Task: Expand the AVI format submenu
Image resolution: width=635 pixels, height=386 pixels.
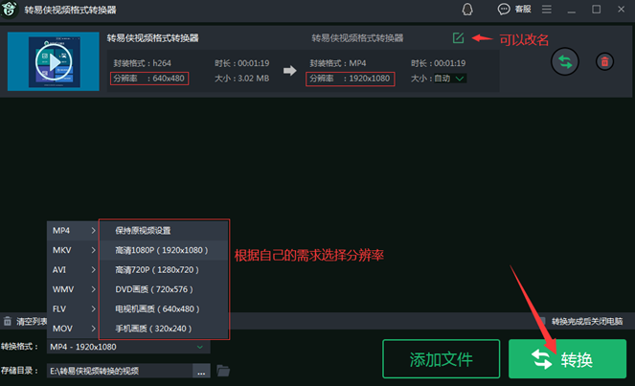Action: [x=73, y=270]
